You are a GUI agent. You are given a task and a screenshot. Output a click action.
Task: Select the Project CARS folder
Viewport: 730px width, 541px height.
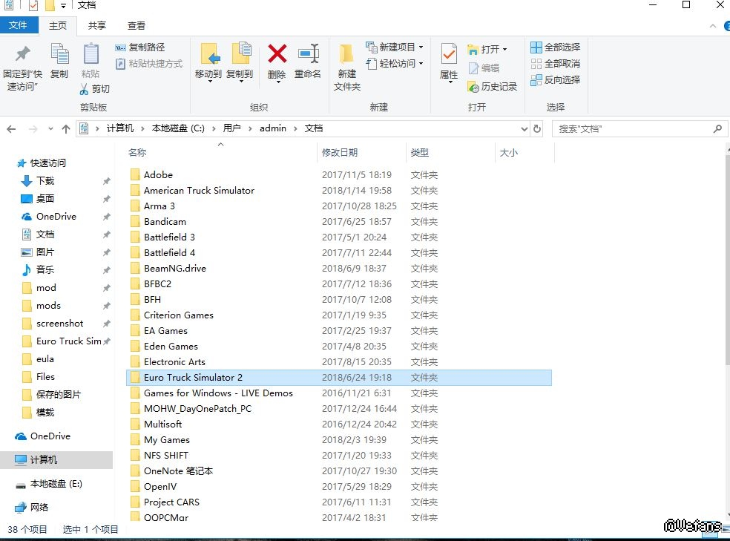pos(339,502)
